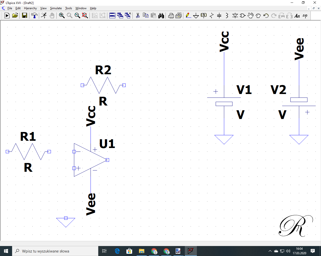Screen dimensions: 321x256
Task: Click the left terminal of resistor R1
Action: pos(7,151)
